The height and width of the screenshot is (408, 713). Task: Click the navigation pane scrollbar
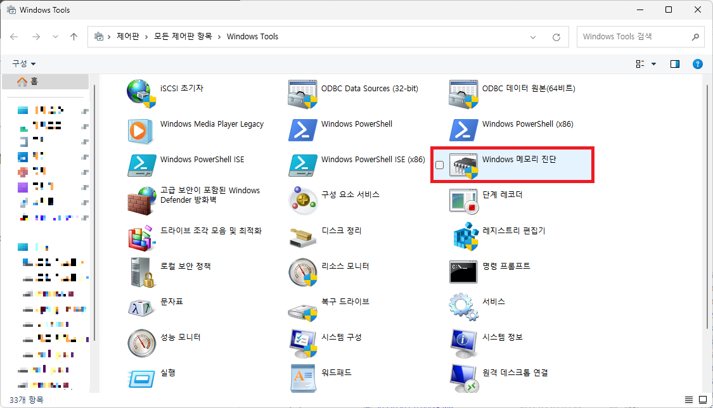coord(94,213)
